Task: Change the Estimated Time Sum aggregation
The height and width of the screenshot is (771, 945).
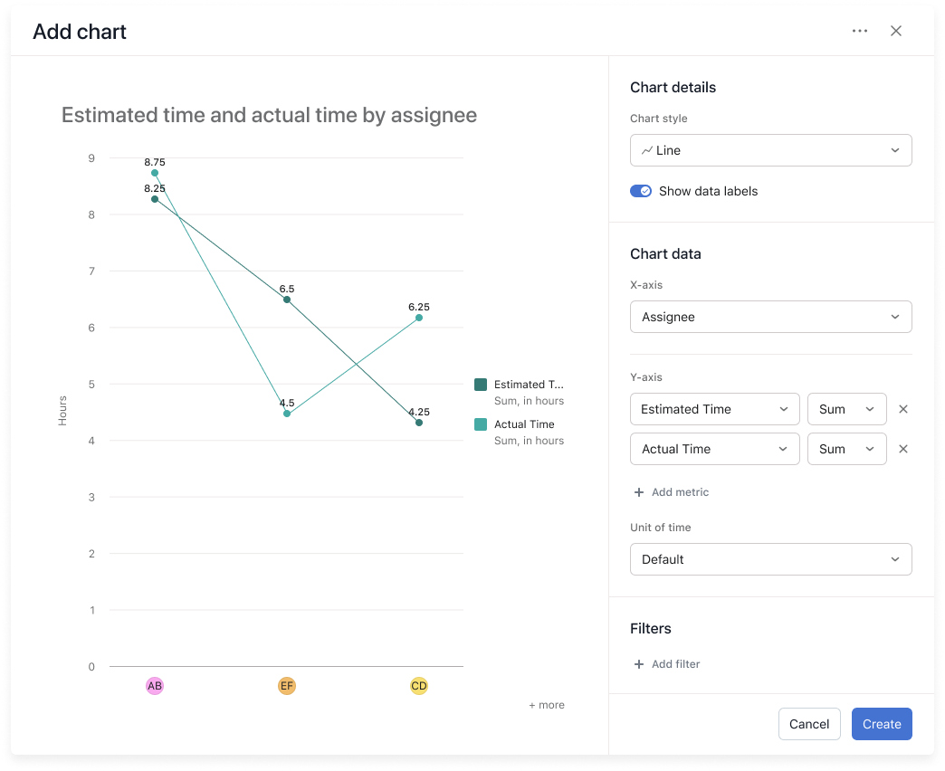Action: tap(846, 409)
